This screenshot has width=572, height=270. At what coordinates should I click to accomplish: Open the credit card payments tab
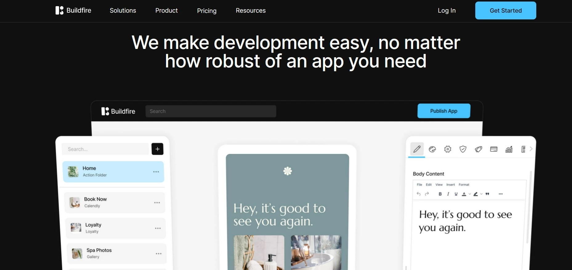[x=494, y=149]
